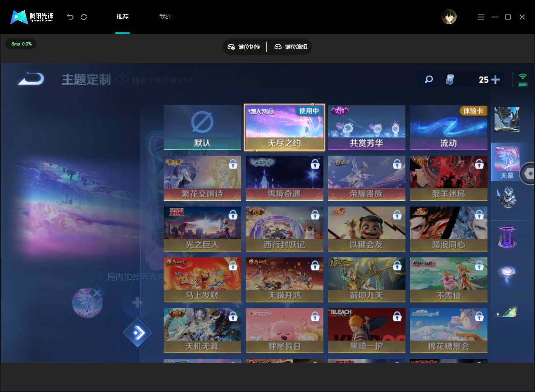
Task: Click the 8ms latency indicator
Action: (21, 44)
